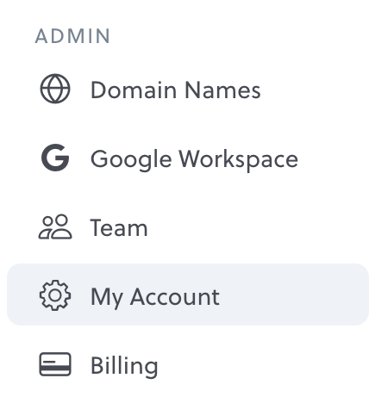Click the credit card icon for Billing
369x403 pixels.
[55, 364]
